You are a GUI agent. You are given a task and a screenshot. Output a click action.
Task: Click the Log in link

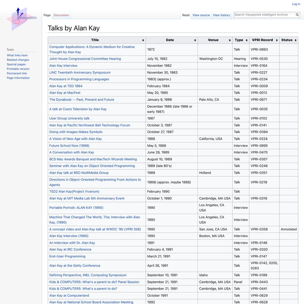point(296,4)
